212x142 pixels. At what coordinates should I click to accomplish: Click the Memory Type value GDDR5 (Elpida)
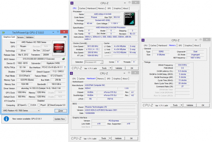[27, 80]
